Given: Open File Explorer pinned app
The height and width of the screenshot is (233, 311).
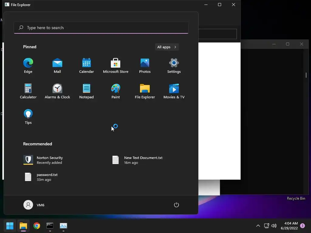Looking at the screenshot, I should click(145, 91).
